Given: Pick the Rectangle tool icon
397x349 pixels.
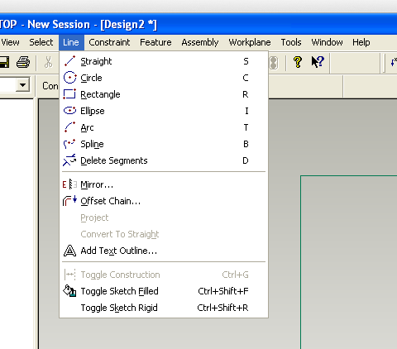Looking at the screenshot, I should click(x=69, y=94).
